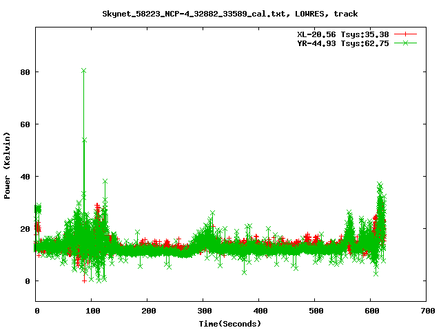Viewport: 441px width, 330px height.
Task: Click the red plus marker at 0 Kelvin
Action: [x=84, y=280]
